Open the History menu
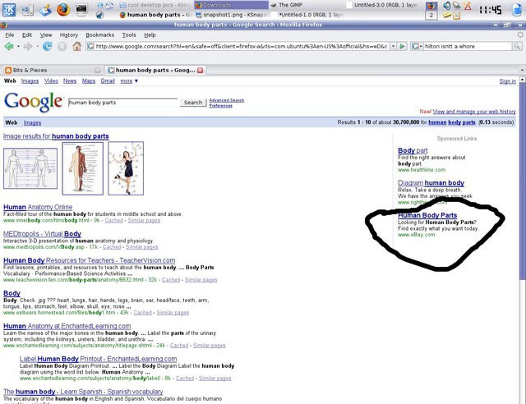 69,34
